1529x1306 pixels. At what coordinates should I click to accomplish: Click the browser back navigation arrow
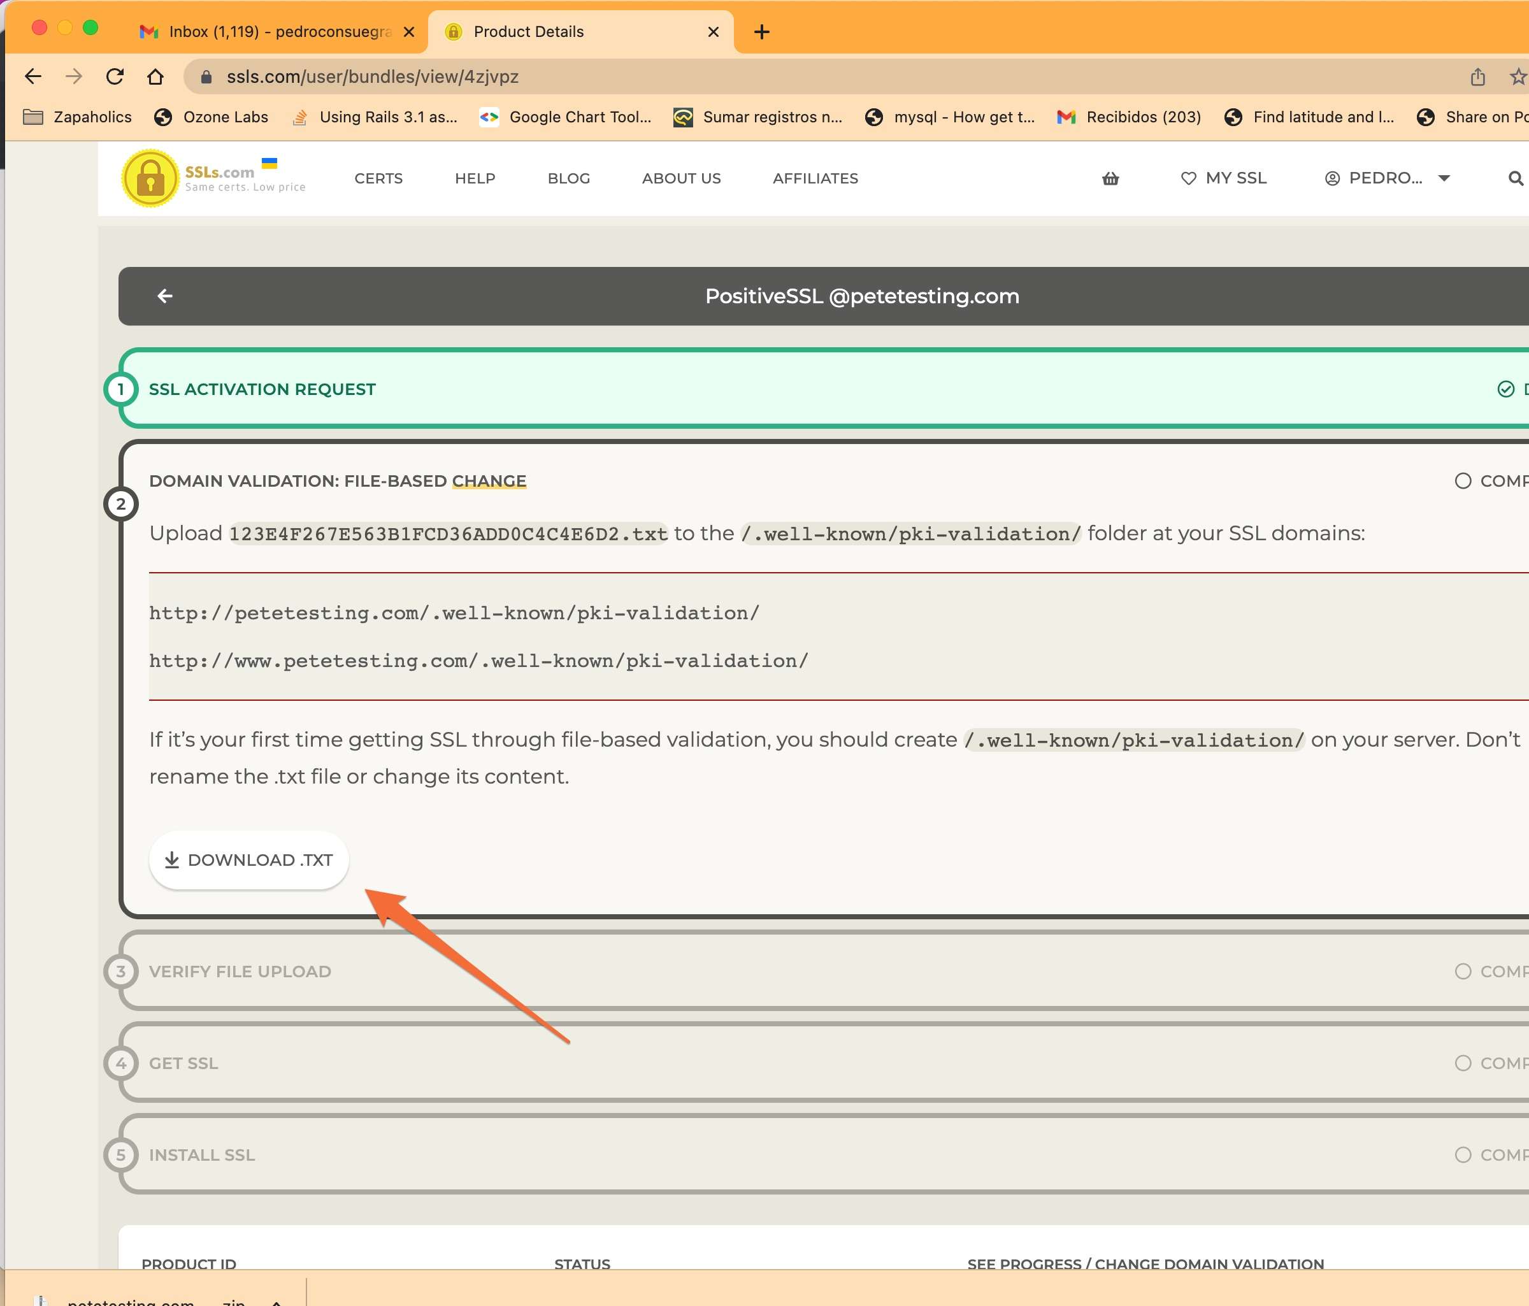coord(33,76)
